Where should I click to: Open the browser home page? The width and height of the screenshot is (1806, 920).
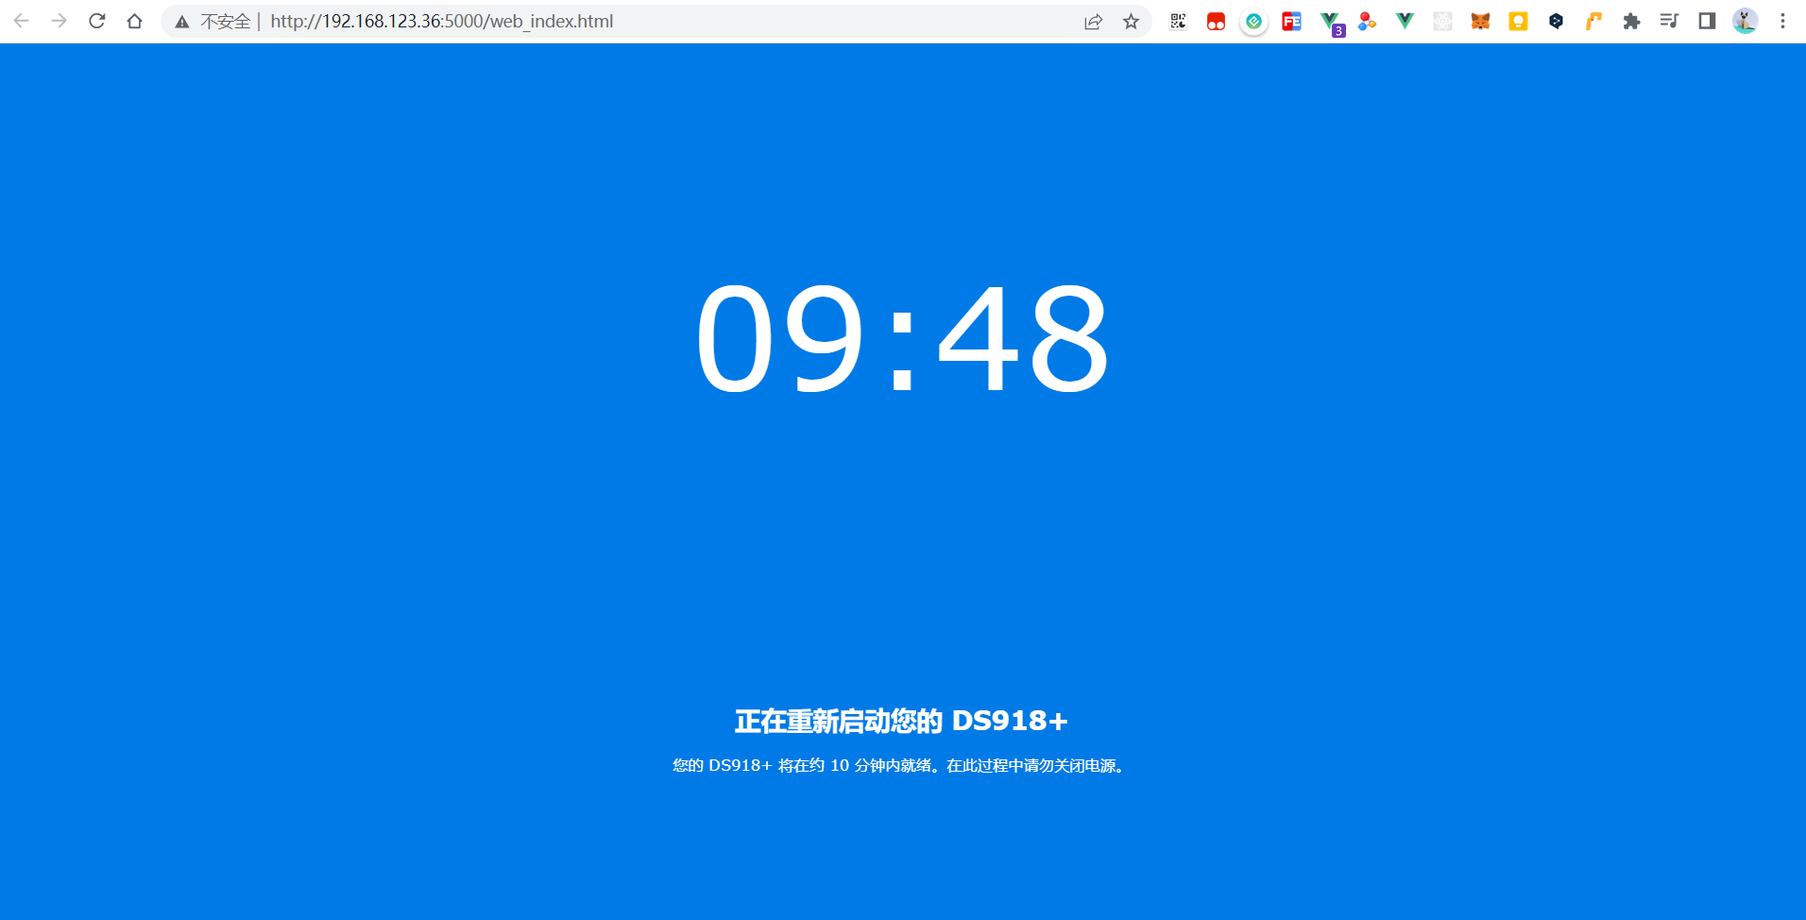[x=134, y=21]
